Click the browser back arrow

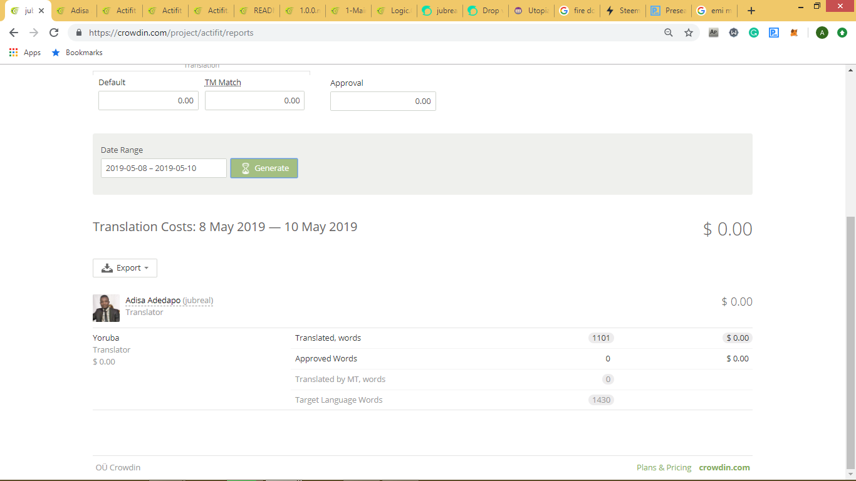(x=14, y=33)
